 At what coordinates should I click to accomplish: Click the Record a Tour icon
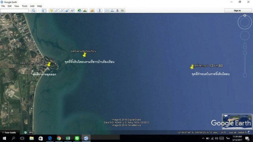[72, 11]
